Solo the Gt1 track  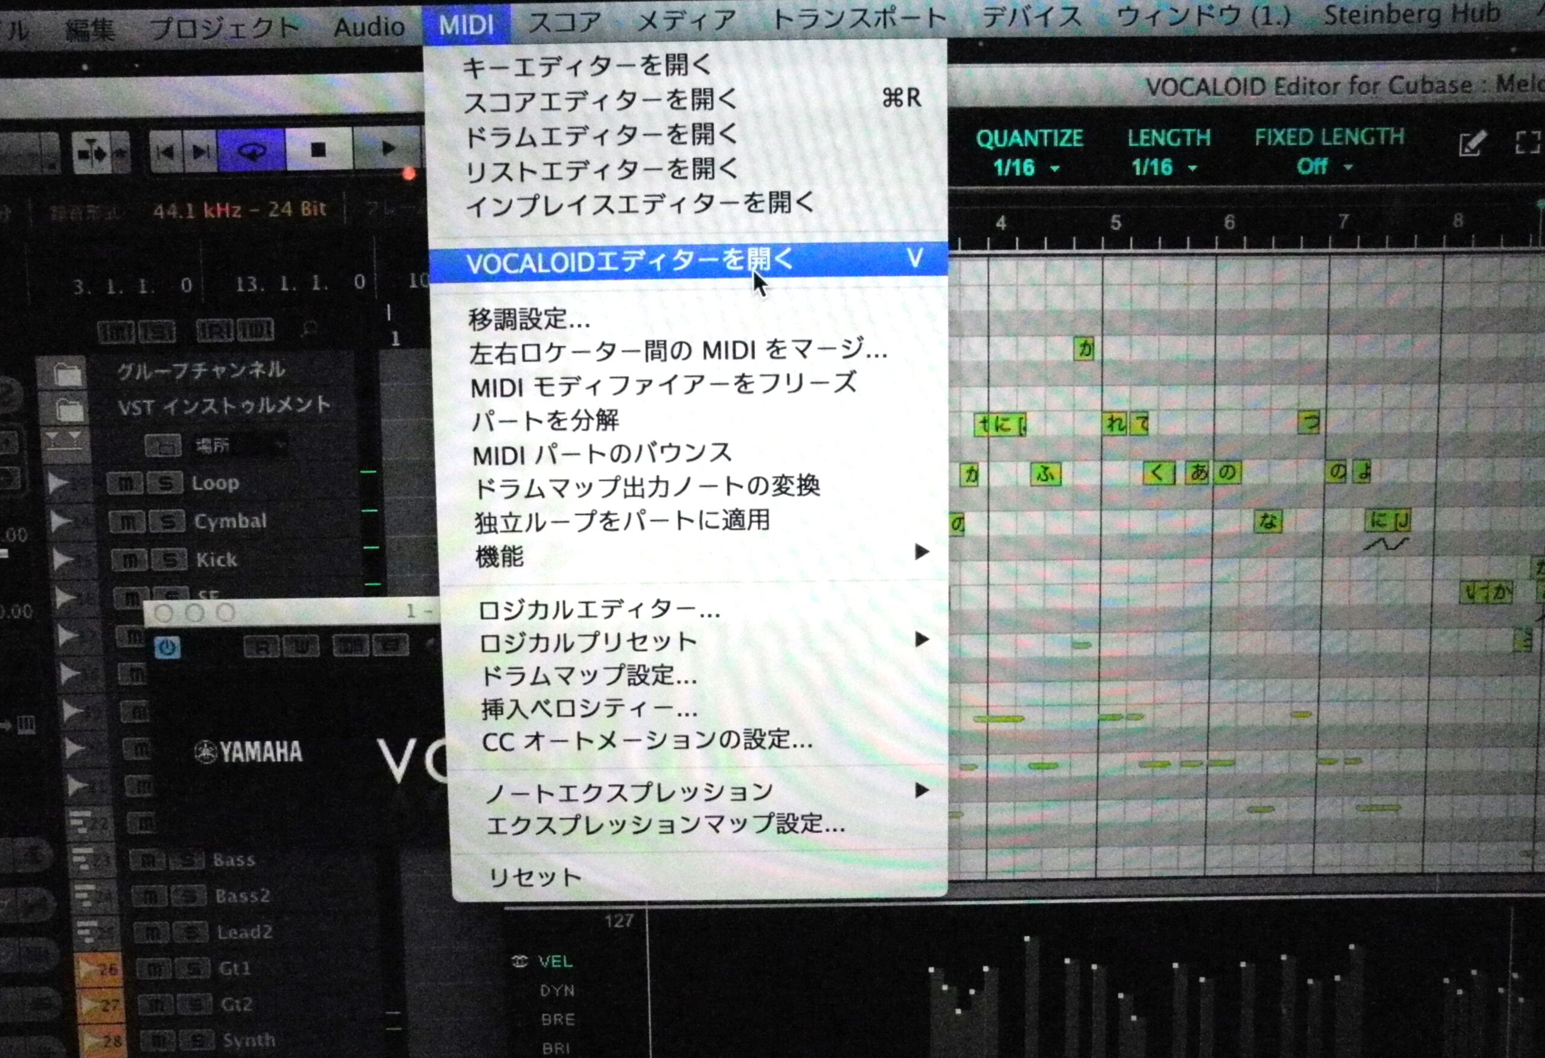pos(194,969)
